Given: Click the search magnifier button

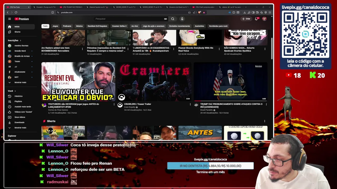Looking at the screenshot, I should tap(173, 19).
